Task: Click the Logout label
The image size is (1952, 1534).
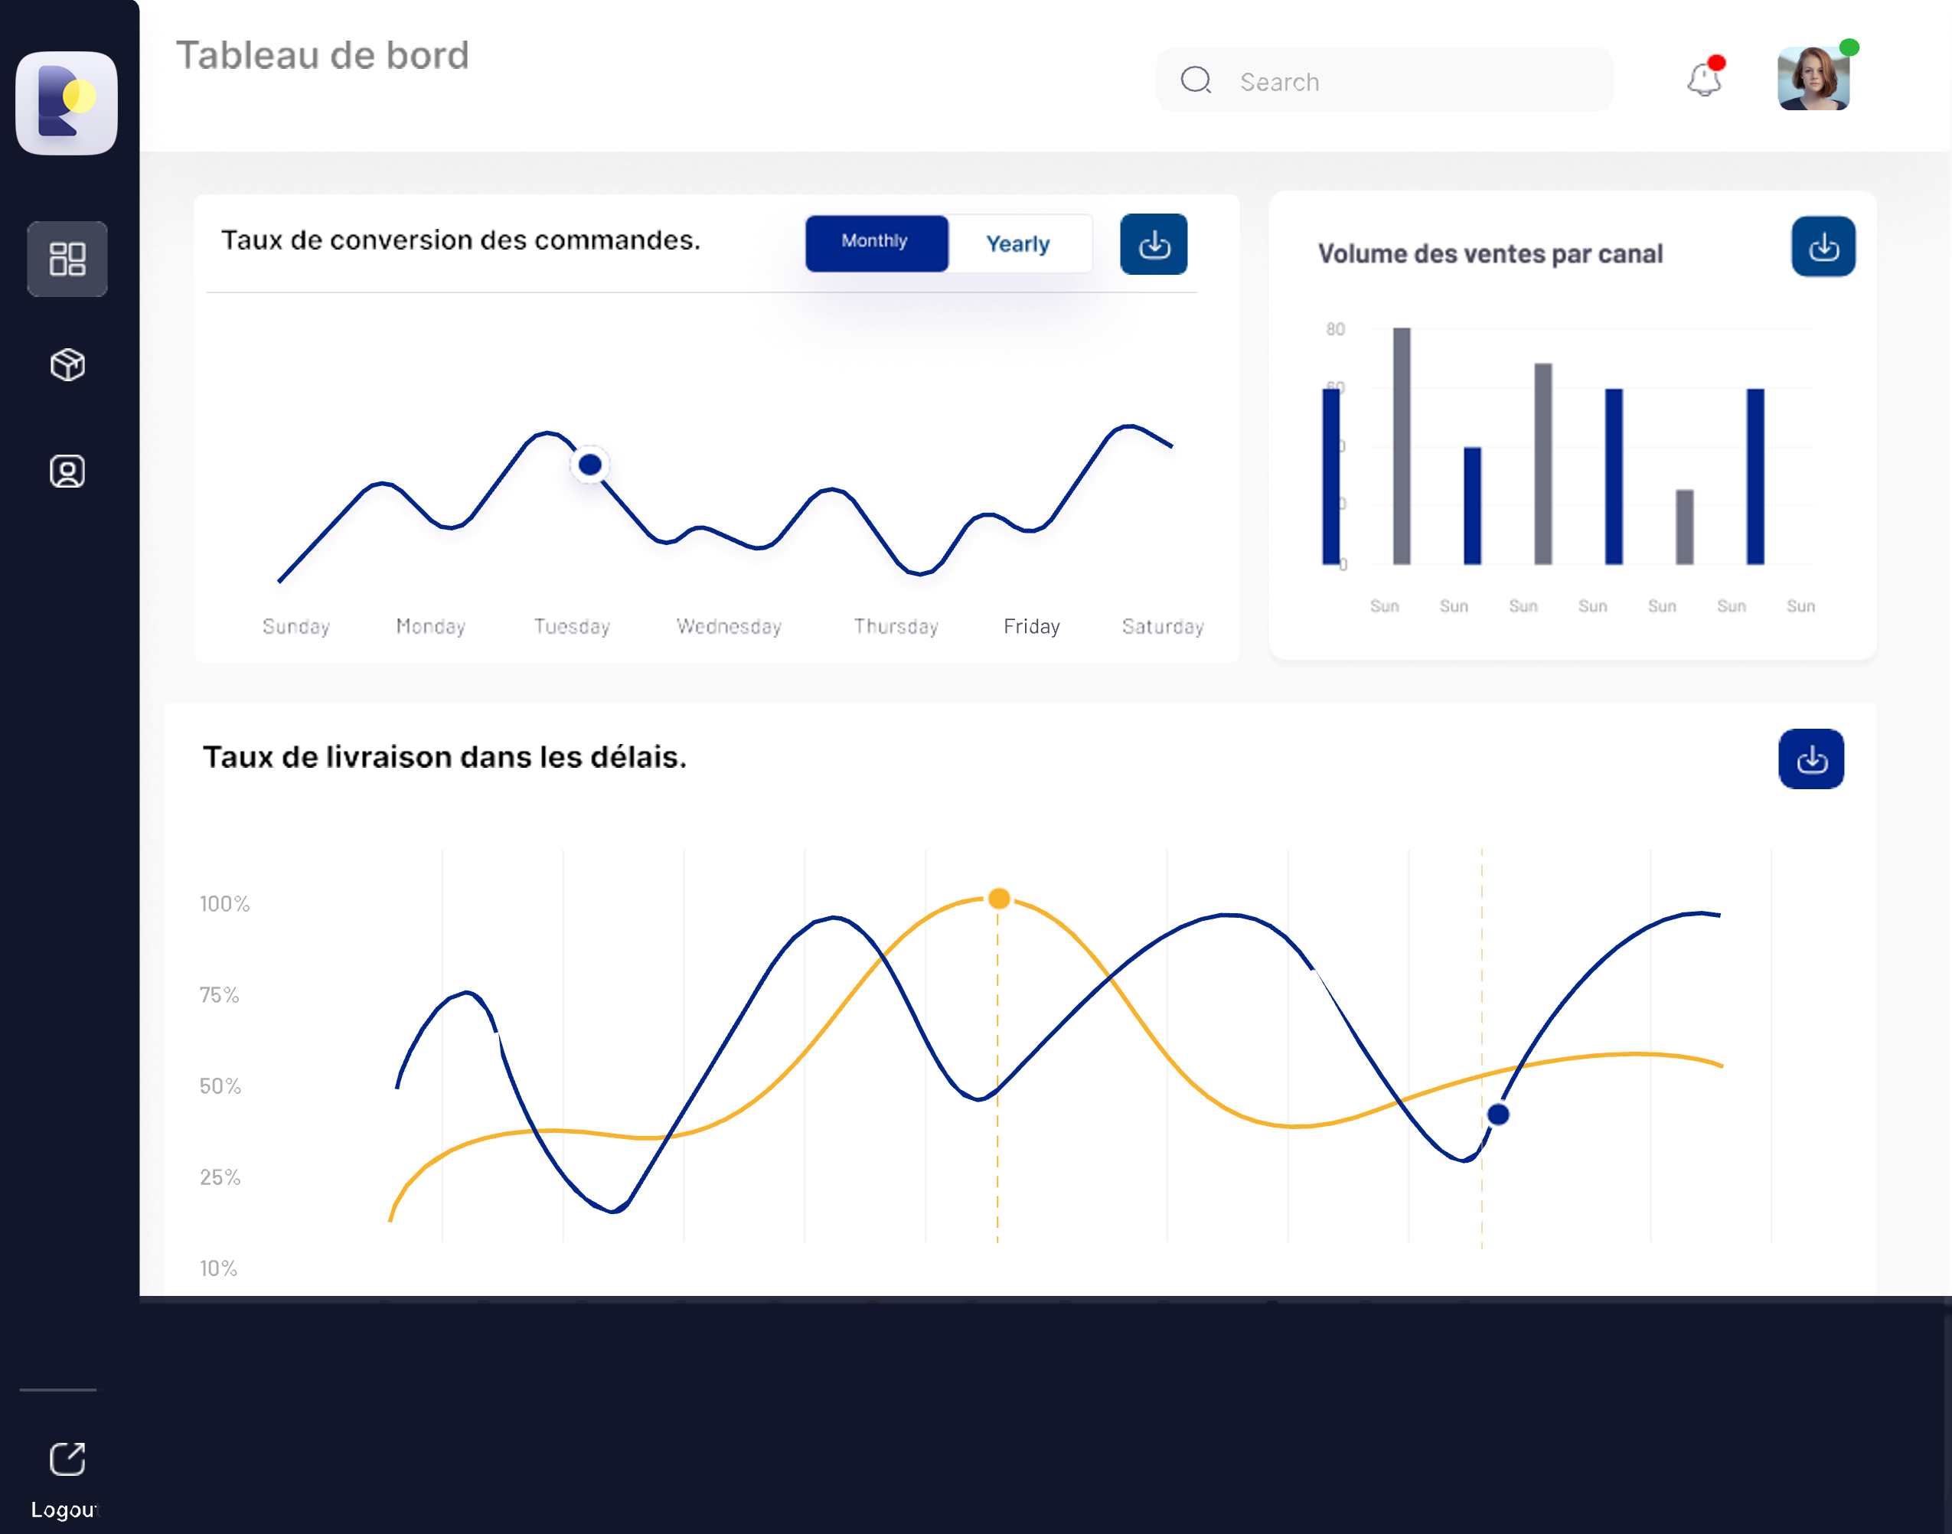Action: click(63, 1510)
